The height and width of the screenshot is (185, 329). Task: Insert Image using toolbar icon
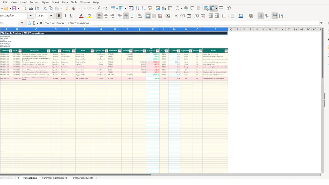(x=158, y=8)
